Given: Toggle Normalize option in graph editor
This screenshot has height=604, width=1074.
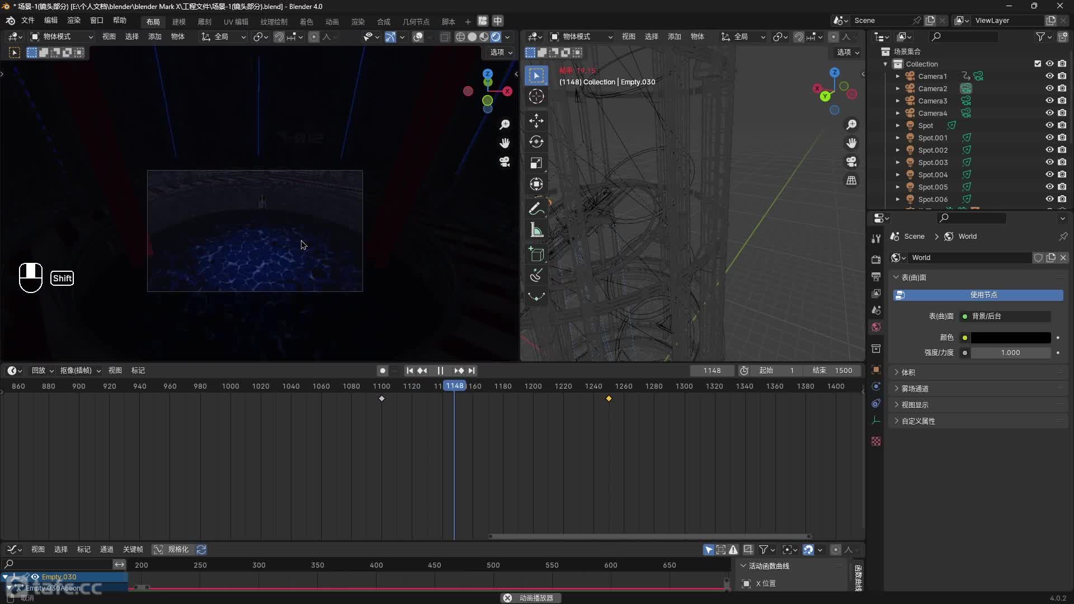Looking at the screenshot, I should click(172, 550).
